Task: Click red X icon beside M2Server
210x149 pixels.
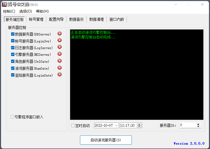Action: point(60,54)
